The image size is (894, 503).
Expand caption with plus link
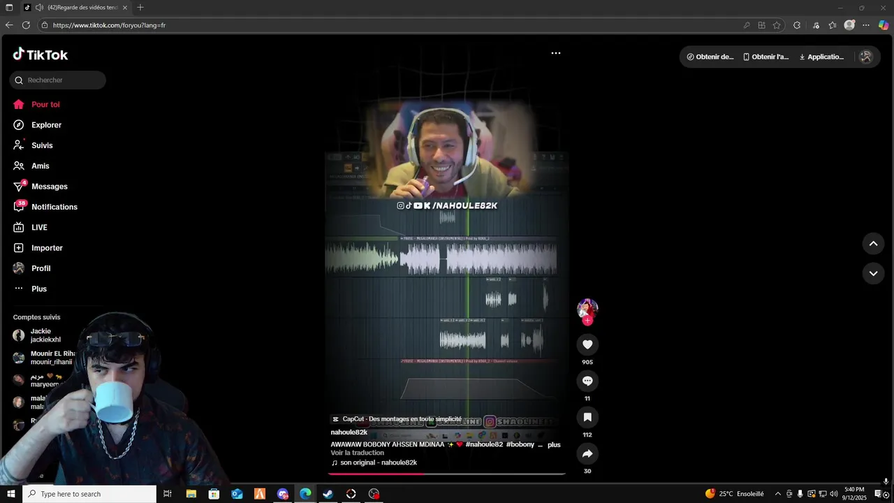[554, 445]
